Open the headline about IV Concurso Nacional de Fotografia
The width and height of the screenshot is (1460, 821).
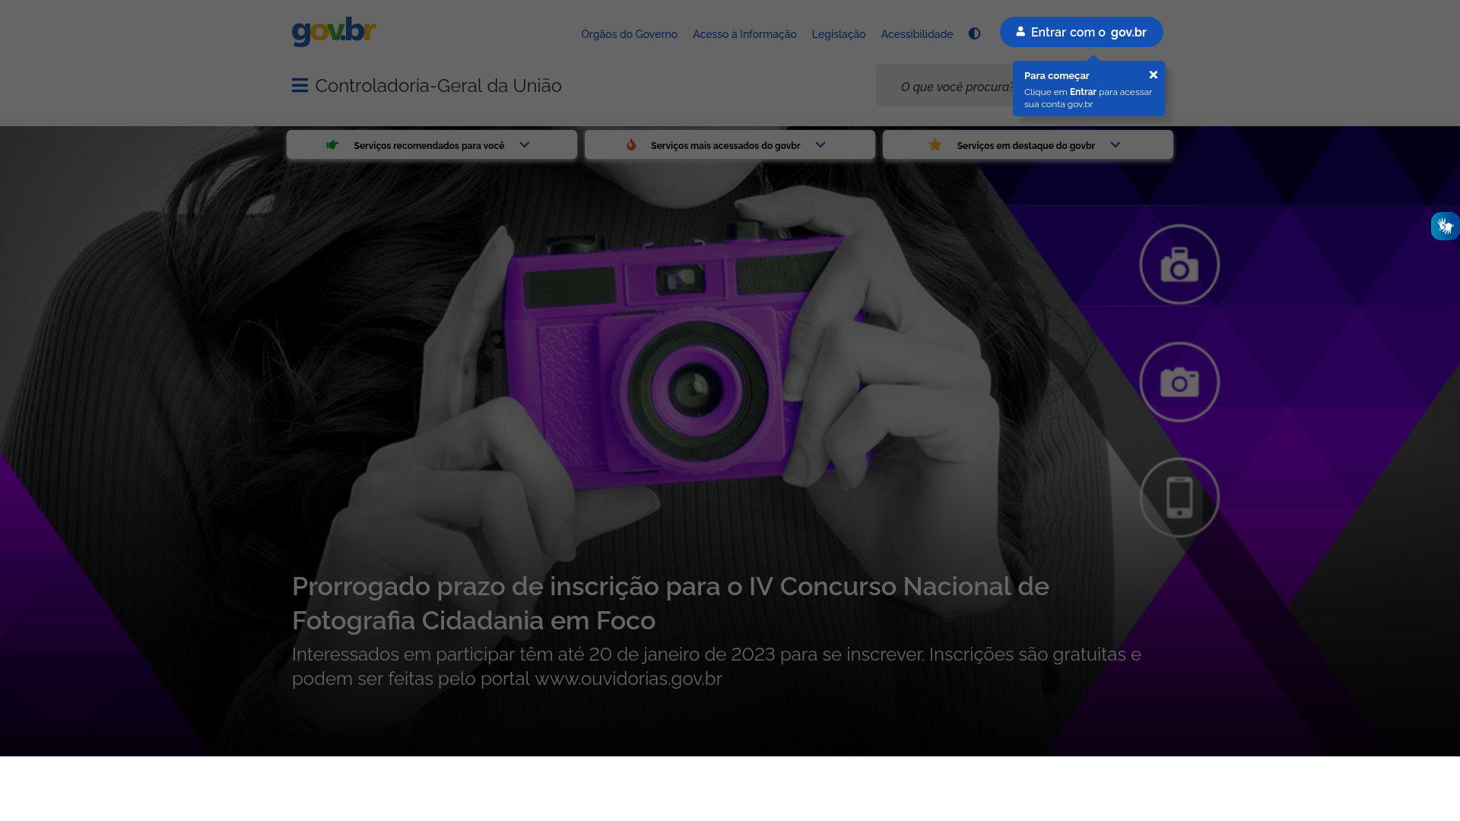671,604
